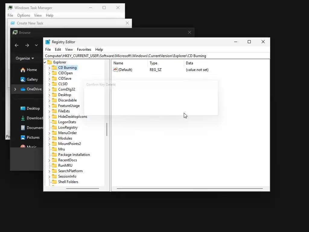This screenshot has width=309, height=232.
Task: Expand the MountPoints2 key
Action: pyautogui.click(x=49, y=144)
